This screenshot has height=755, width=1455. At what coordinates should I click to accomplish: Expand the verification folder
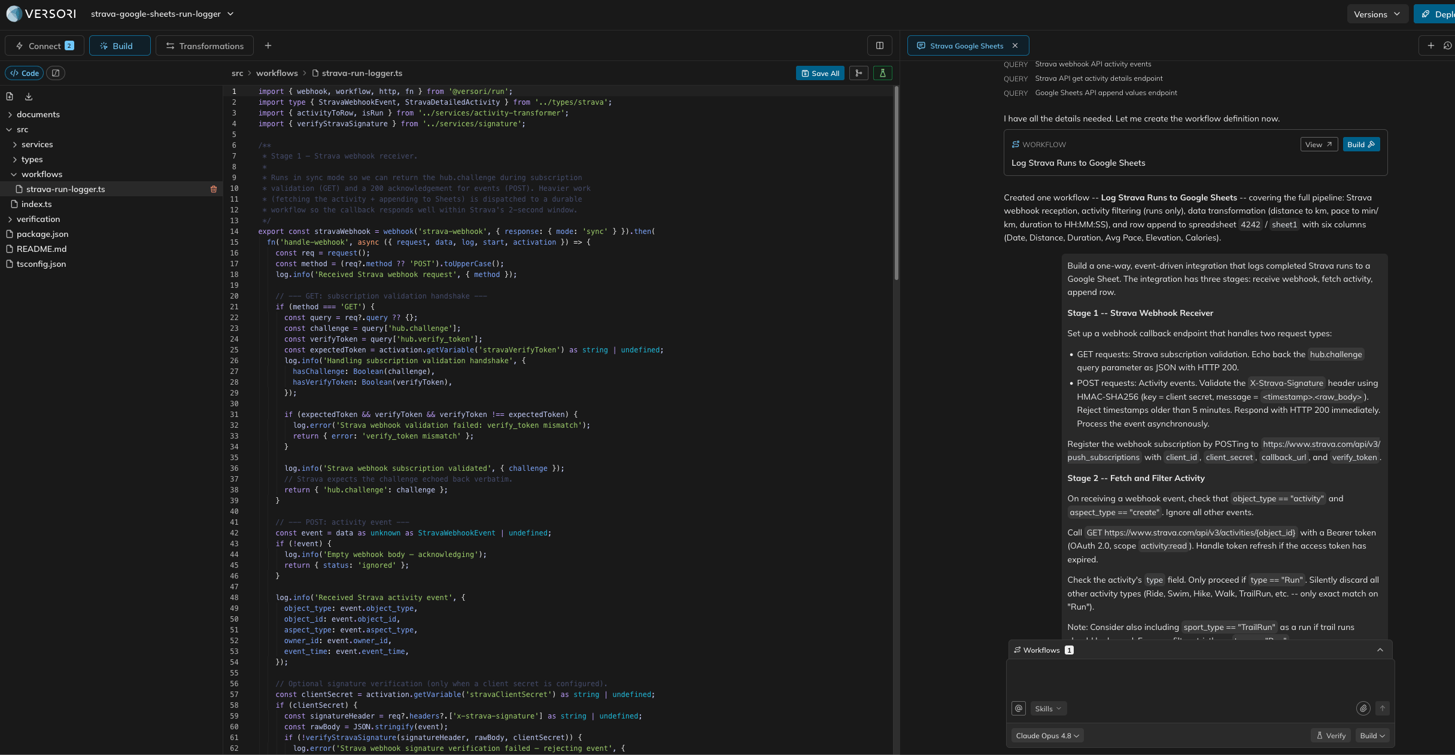pos(38,219)
